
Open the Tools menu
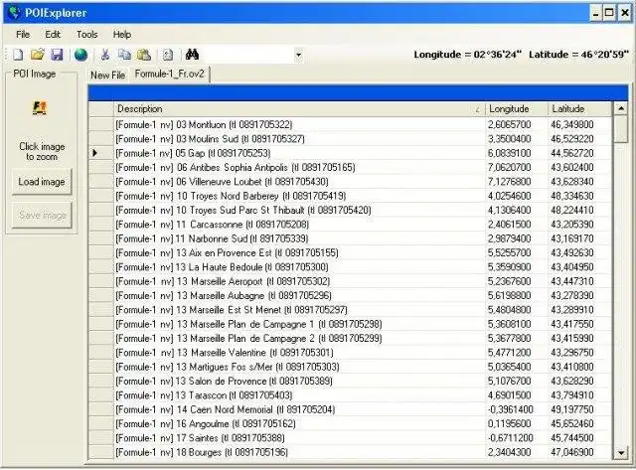click(x=87, y=35)
